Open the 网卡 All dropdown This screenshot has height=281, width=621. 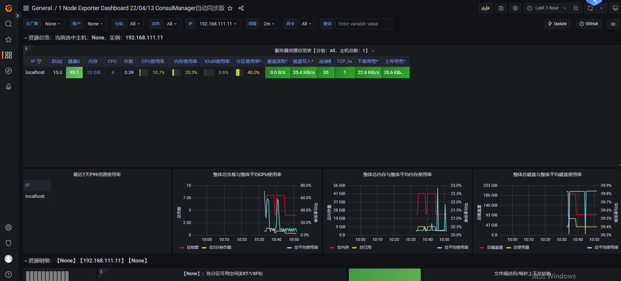point(306,24)
